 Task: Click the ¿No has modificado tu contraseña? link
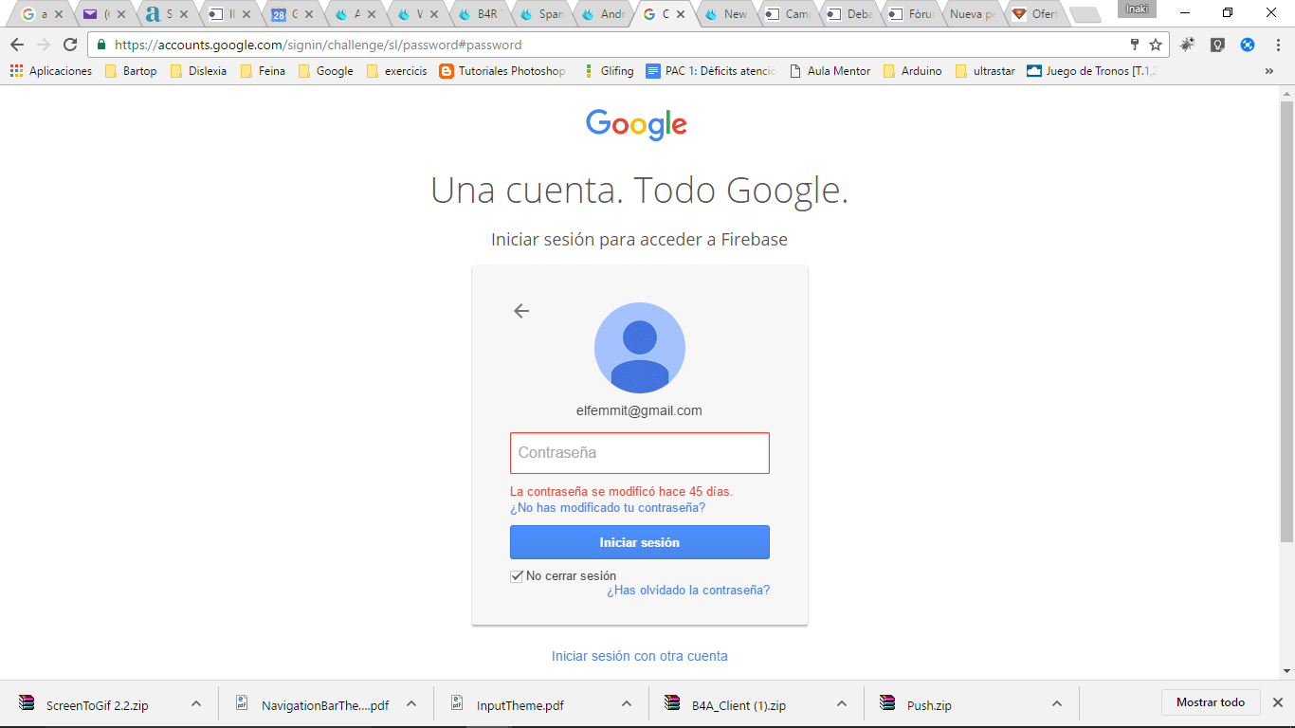[x=608, y=508]
